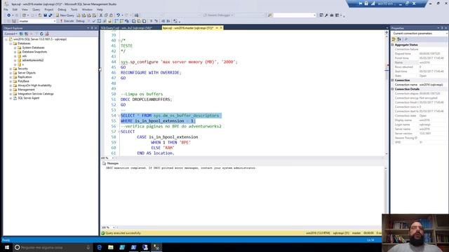Close the bpe.sql editor tab
Screen dimensions: 449x252
(x=221, y=28)
